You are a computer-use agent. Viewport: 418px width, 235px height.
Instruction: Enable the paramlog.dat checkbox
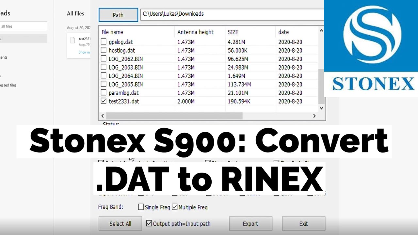click(x=104, y=93)
